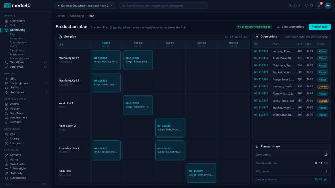Select WO-118415 card on Paint Booth 2
Viewport: 335px width, 188px height.
pos(170,128)
